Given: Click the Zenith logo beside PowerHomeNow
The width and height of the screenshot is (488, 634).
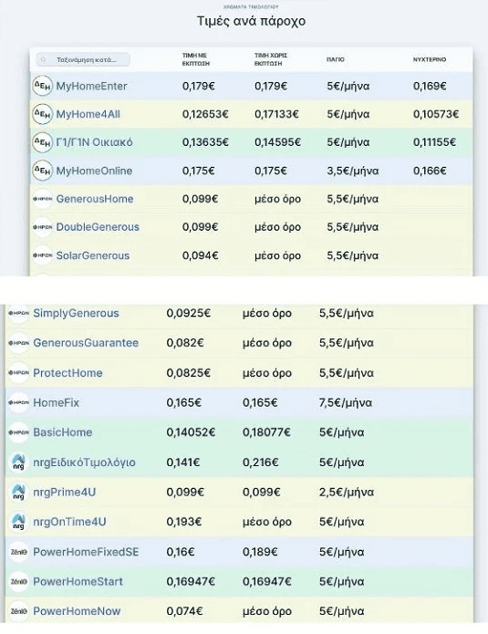Looking at the screenshot, I should (18, 611).
